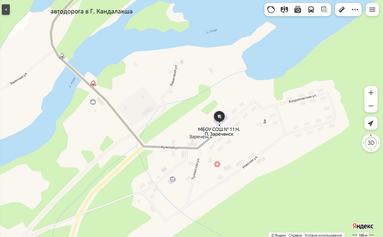This screenshot has height=237, width=383.
Task: Click the Яндекс logo
Action: [x=363, y=226]
